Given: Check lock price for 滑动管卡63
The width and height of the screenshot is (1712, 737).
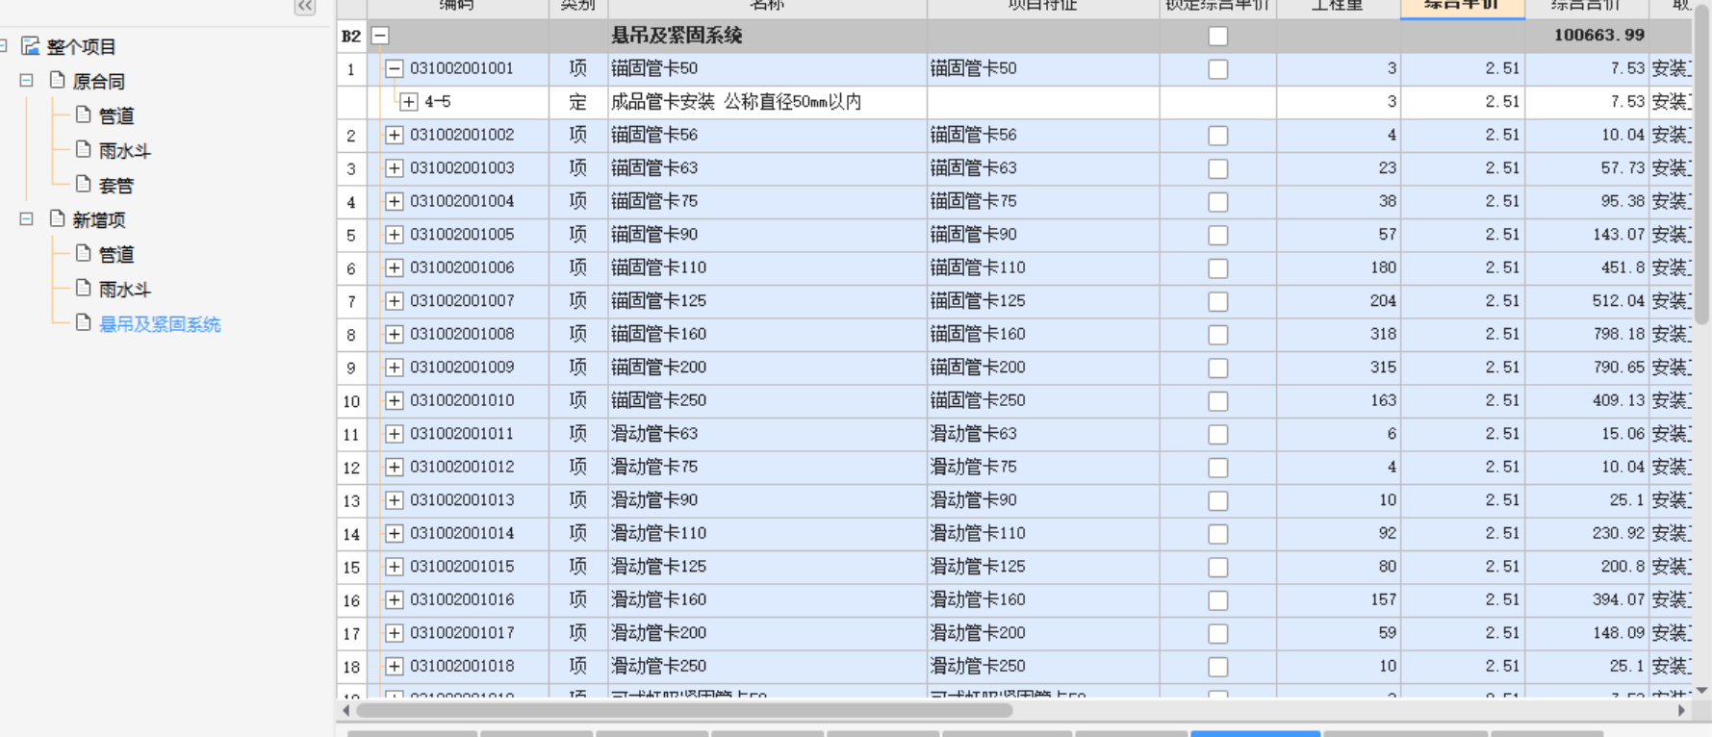Looking at the screenshot, I should pos(1218,435).
